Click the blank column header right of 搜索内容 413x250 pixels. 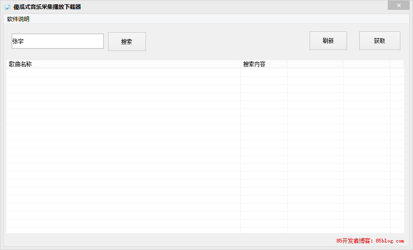pos(315,64)
